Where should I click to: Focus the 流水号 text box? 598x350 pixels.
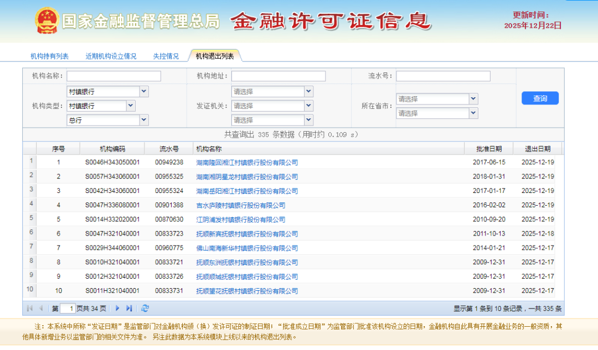[443, 76]
